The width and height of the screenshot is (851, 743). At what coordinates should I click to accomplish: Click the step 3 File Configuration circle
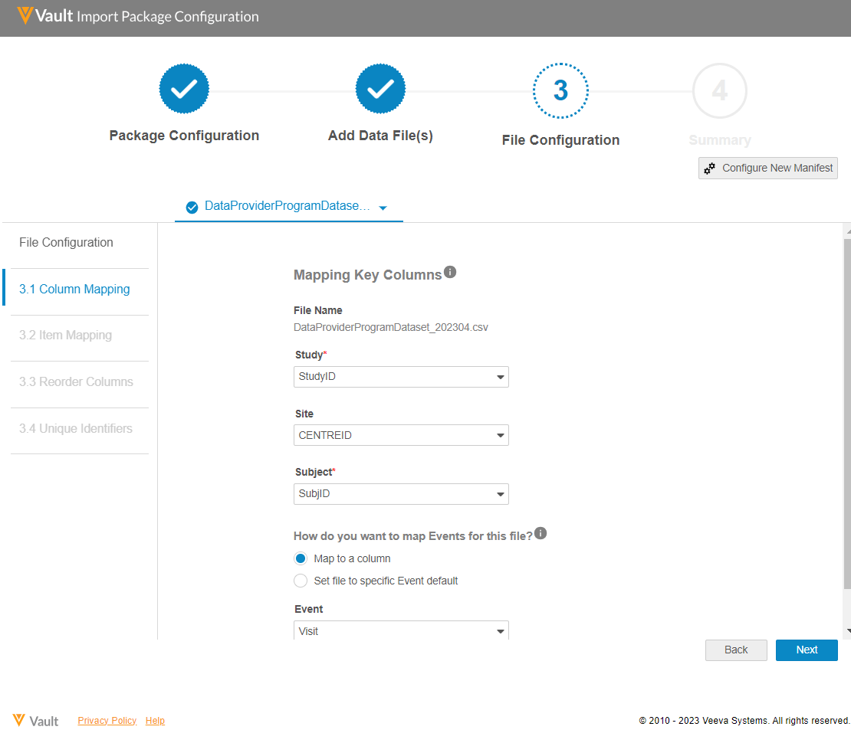click(560, 90)
